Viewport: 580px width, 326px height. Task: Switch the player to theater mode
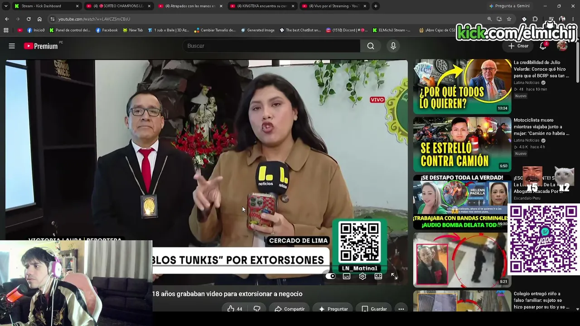click(x=378, y=276)
